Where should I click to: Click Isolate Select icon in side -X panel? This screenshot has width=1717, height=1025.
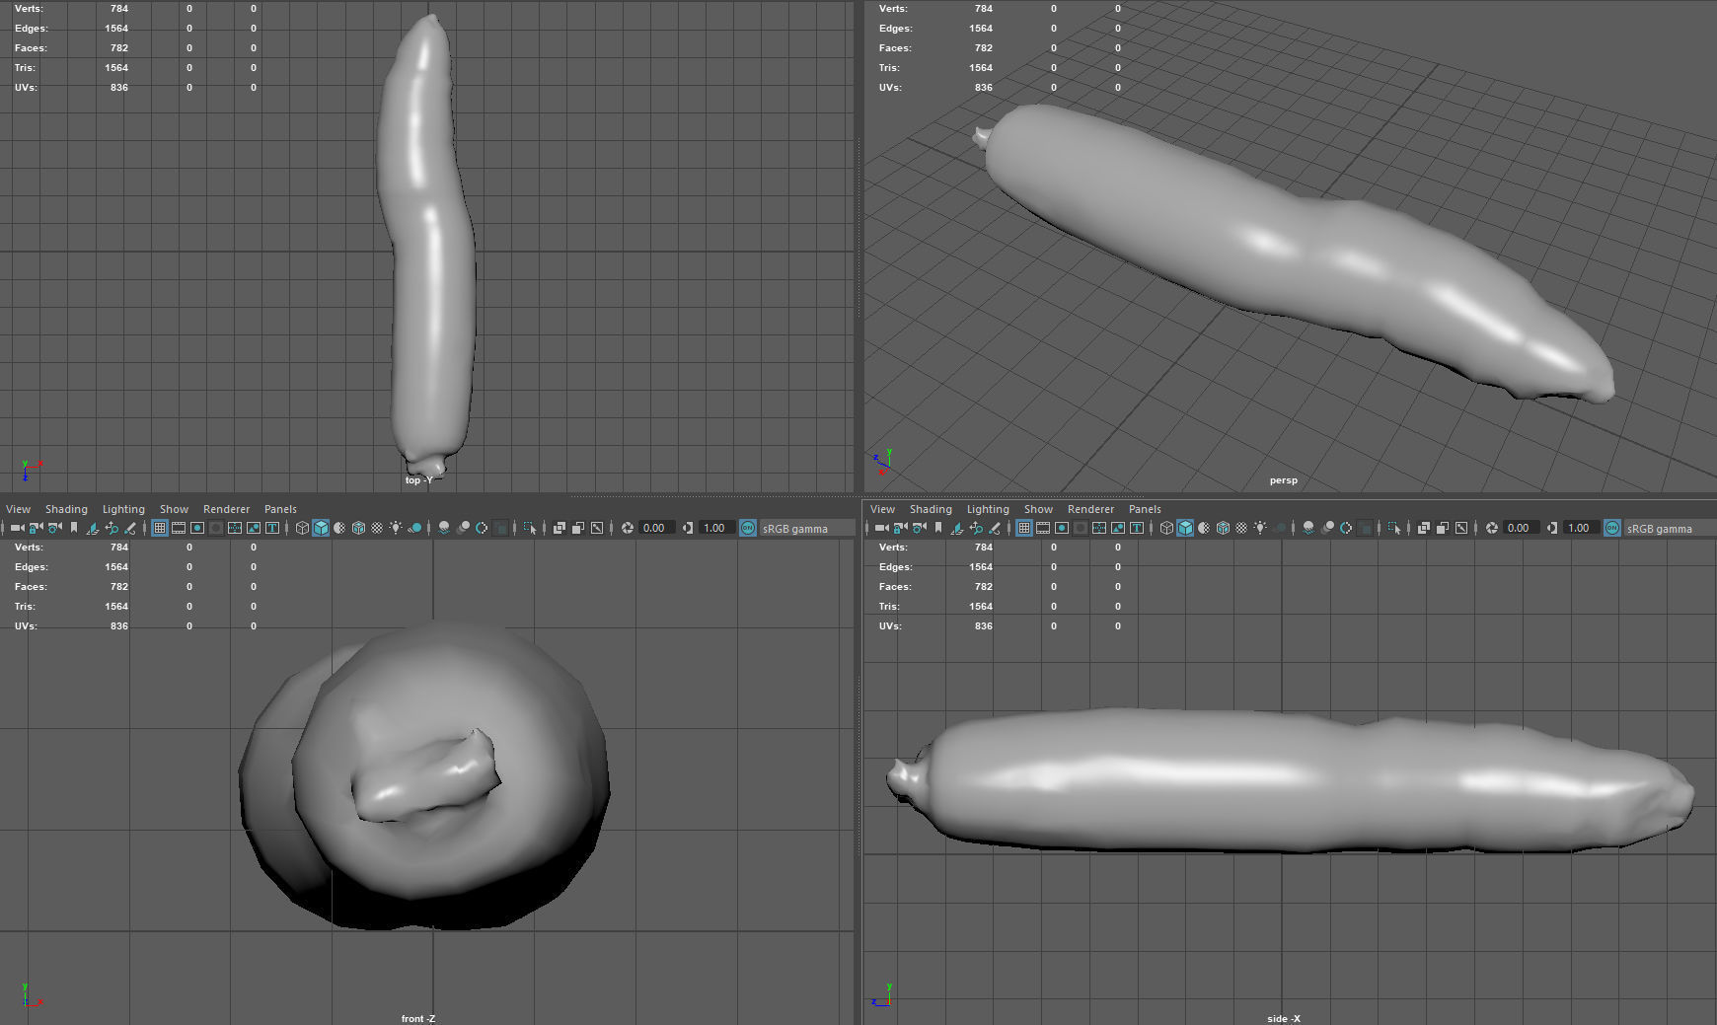pos(1394,528)
